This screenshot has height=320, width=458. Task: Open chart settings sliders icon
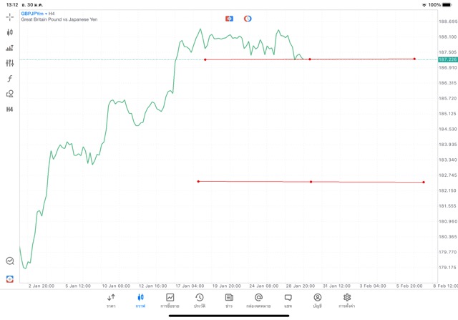point(9,63)
